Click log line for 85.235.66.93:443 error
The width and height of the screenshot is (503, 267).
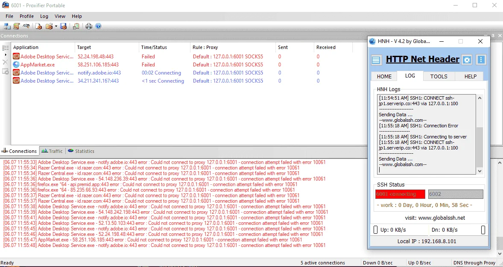[149, 190]
